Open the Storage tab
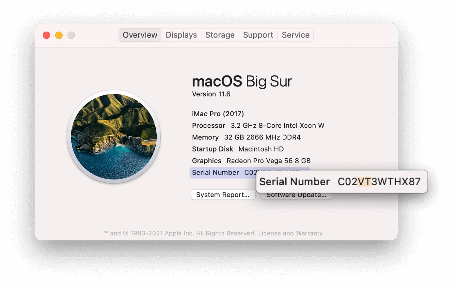Viewport: 457px width, 286px height. click(x=220, y=35)
